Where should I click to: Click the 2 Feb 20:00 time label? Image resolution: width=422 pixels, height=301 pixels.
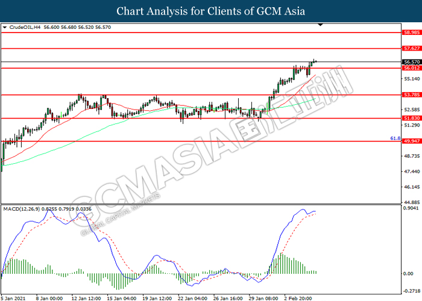pos(298,299)
